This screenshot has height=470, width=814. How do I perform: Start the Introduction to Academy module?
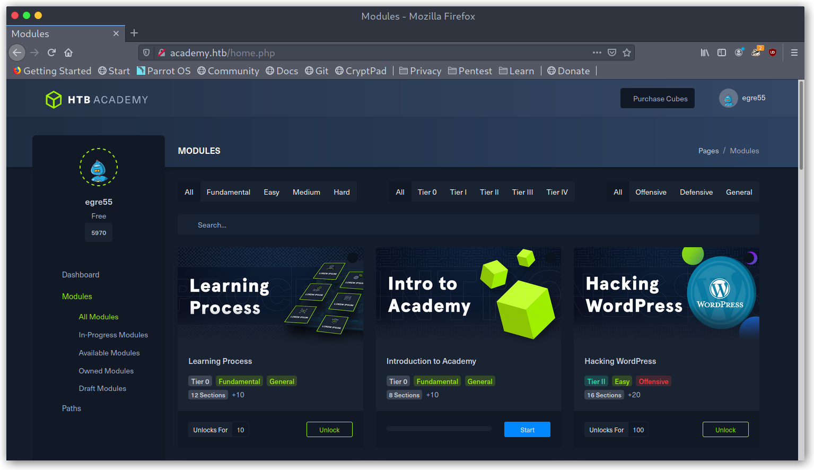click(x=527, y=430)
